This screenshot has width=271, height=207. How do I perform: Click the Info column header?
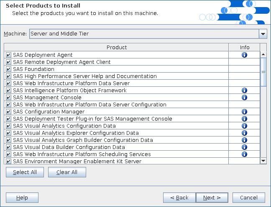coord(244,47)
